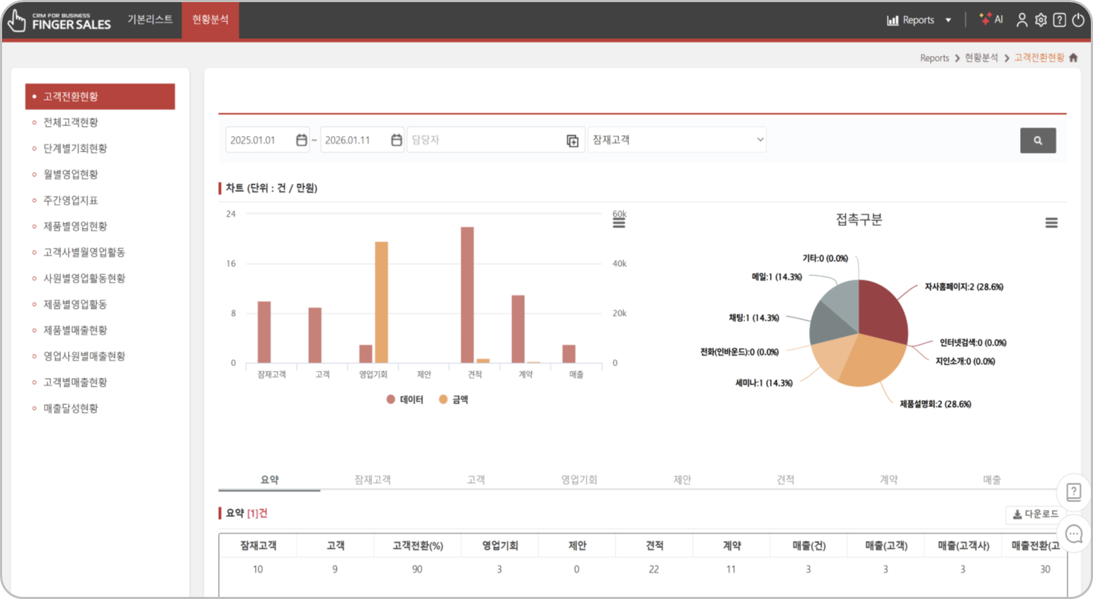Expand the 잠재고객 dropdown
Screen dimensions: 1093x599
(x=677, y=140)
